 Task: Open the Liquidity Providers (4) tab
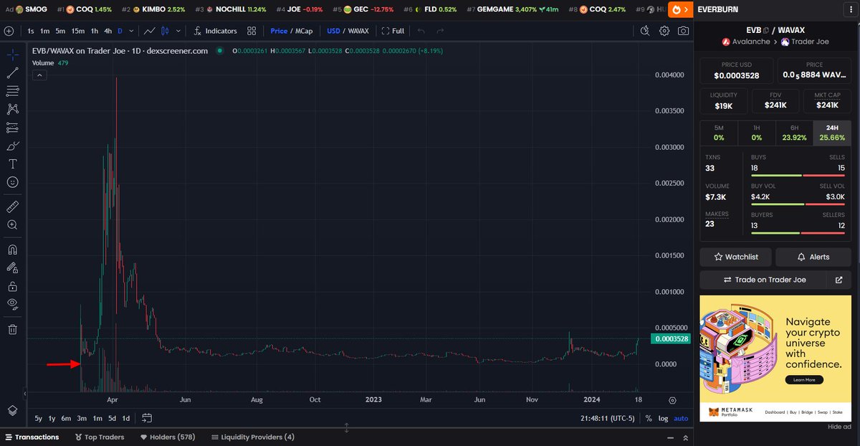pos(252,437)
